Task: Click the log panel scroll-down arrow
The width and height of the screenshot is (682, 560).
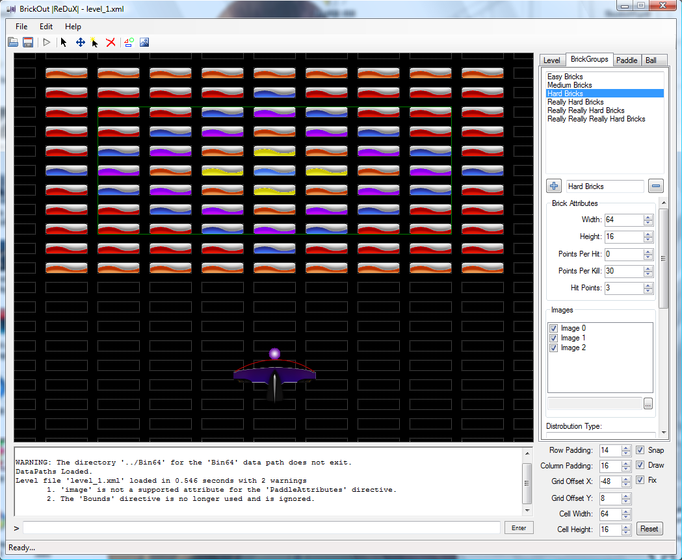Action: (x=527, y=511)
